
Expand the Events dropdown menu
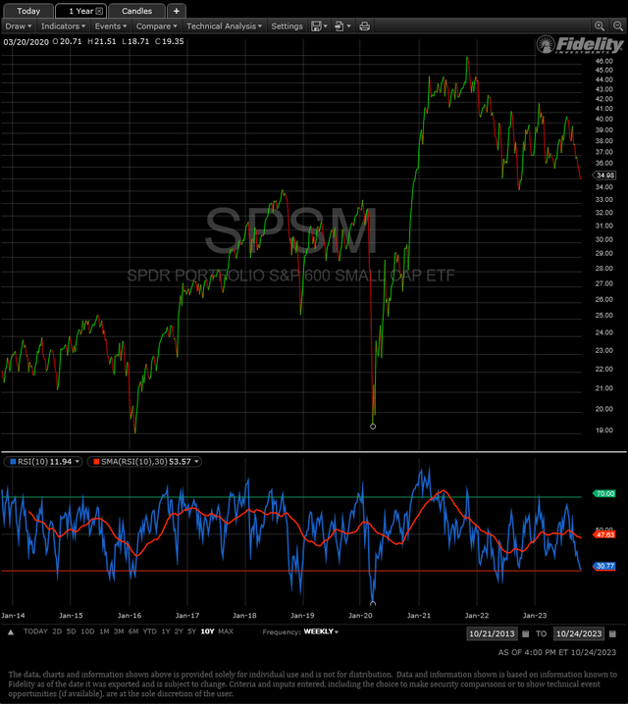click(x=111, y=26)
